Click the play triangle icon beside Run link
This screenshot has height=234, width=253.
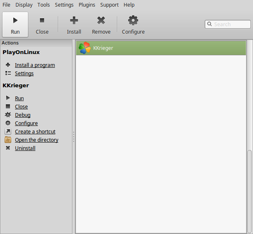pyautogui.click(x=8, y=98)
